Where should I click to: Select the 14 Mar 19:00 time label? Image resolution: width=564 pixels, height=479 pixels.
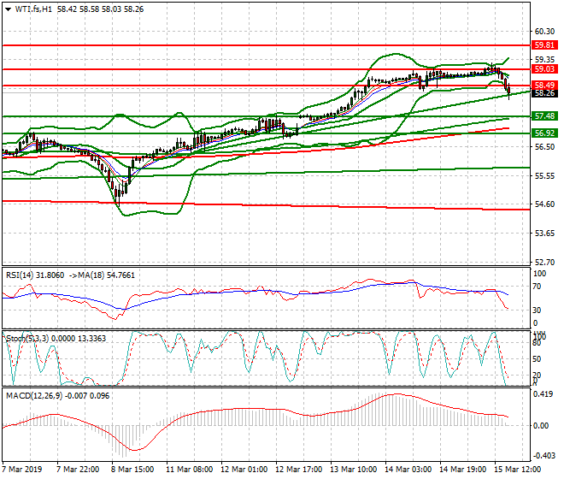click(462, 470)
